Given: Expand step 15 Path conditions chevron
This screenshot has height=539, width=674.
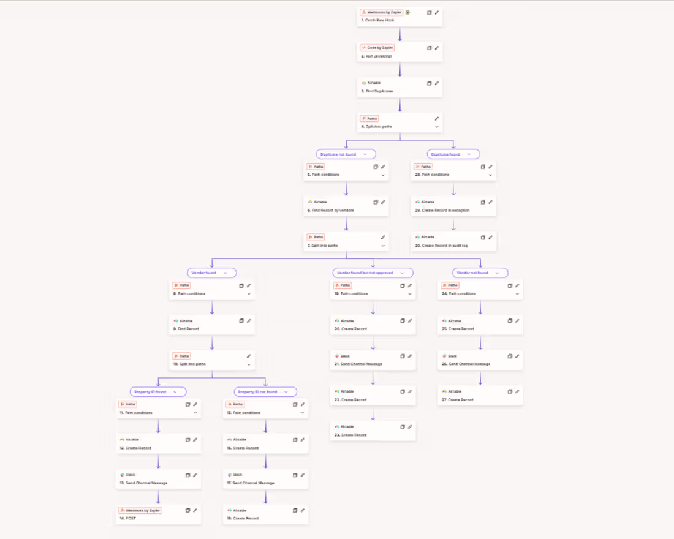Looking at the screenshot, I should 303,413.
